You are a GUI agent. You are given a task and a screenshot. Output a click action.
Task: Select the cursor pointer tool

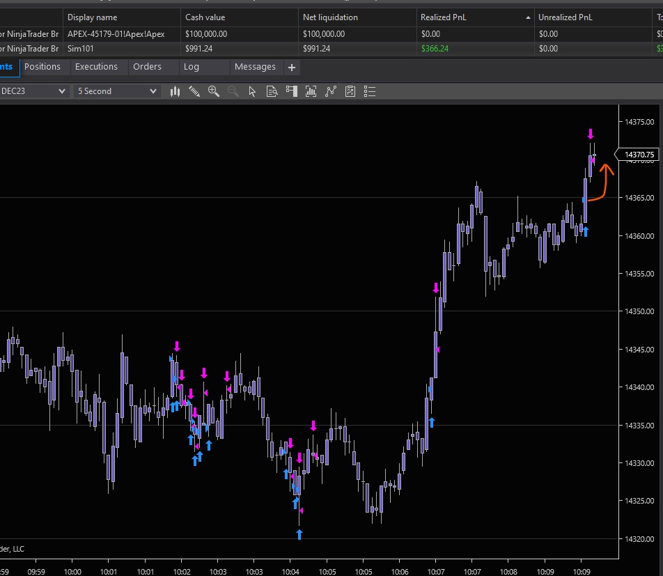tap(253, 91)
